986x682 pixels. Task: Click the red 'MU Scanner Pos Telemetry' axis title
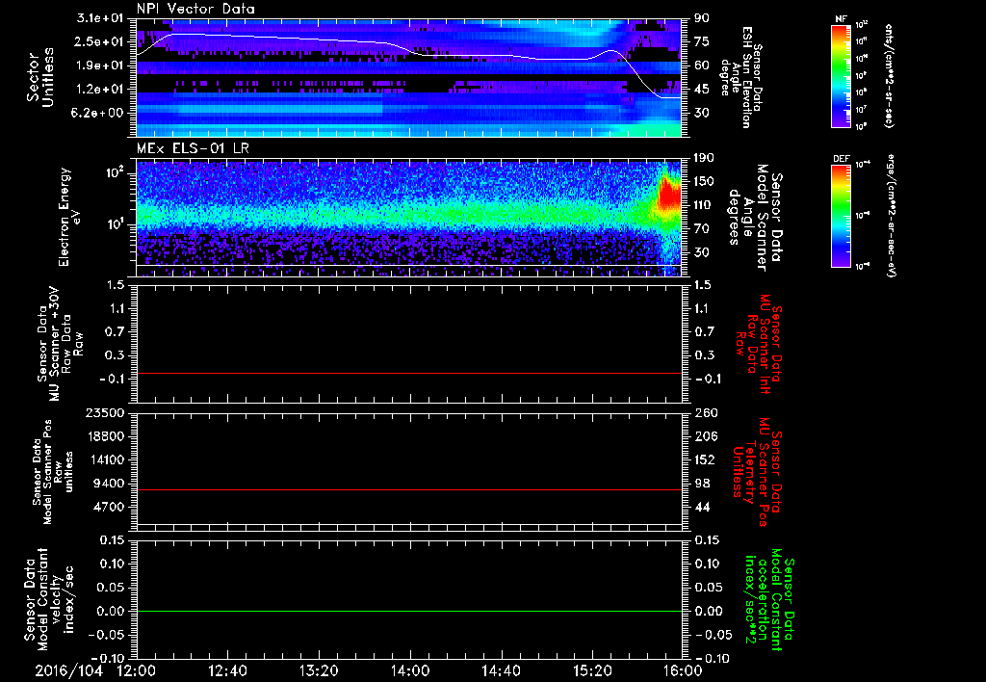pyautogui.click(x=758, y=472)
